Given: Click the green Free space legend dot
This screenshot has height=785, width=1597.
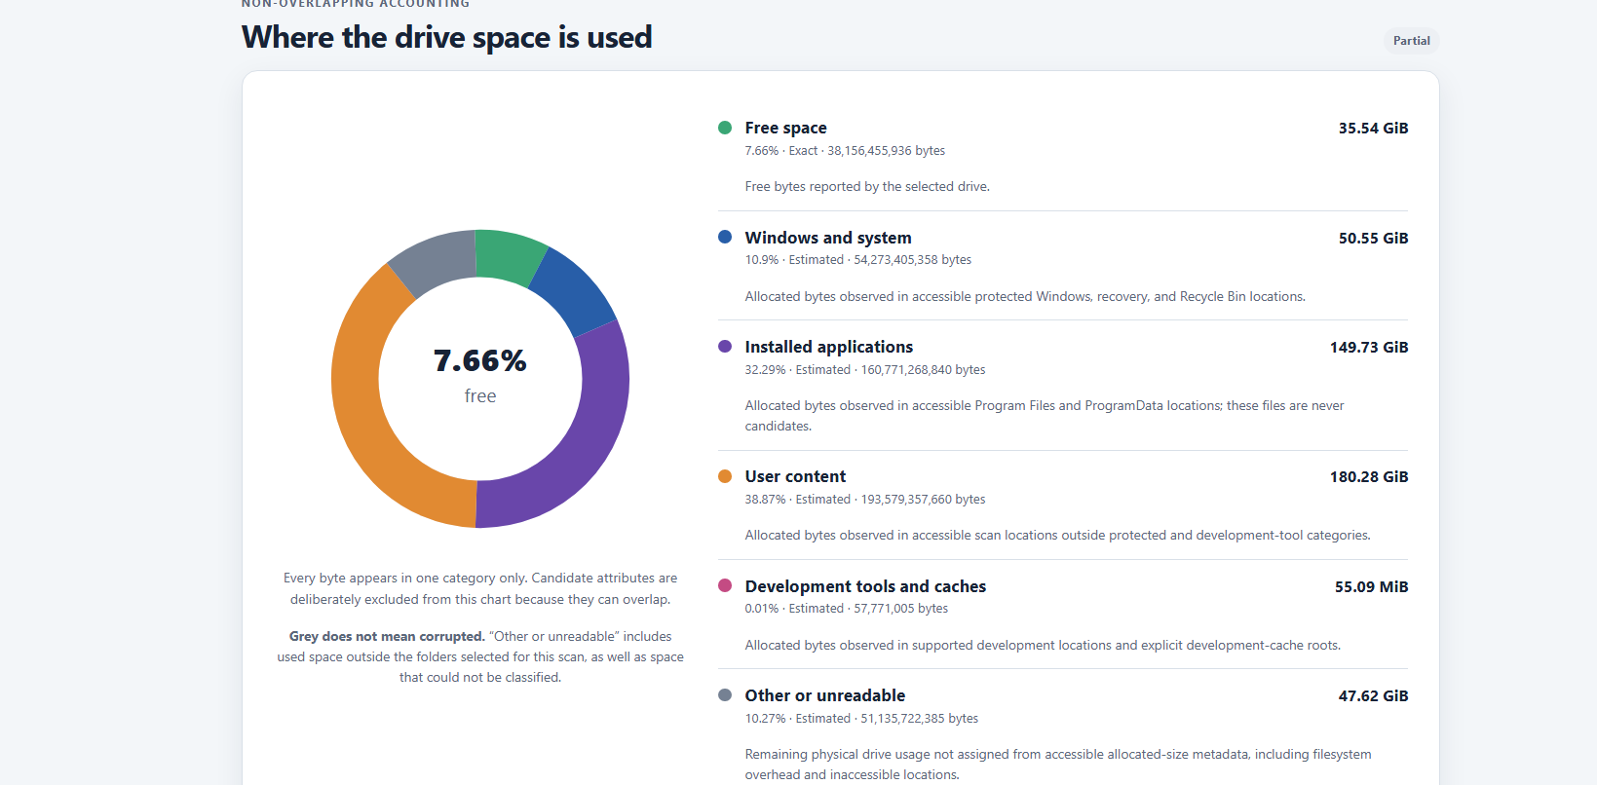Looking at the screenshot, I should [725, 128].
